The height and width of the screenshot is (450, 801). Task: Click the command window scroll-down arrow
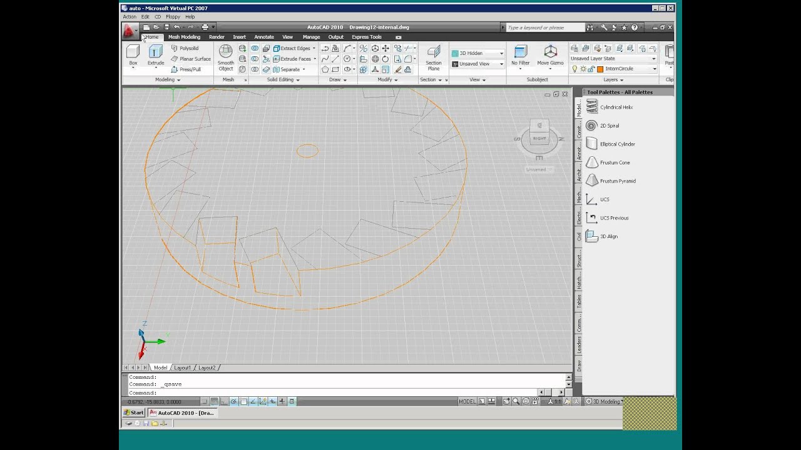(x=568, y=386)
